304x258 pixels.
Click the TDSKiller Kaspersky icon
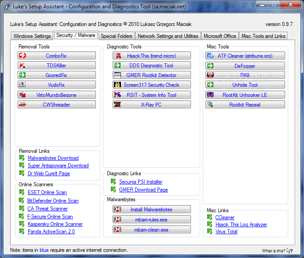tap(22, 65)
